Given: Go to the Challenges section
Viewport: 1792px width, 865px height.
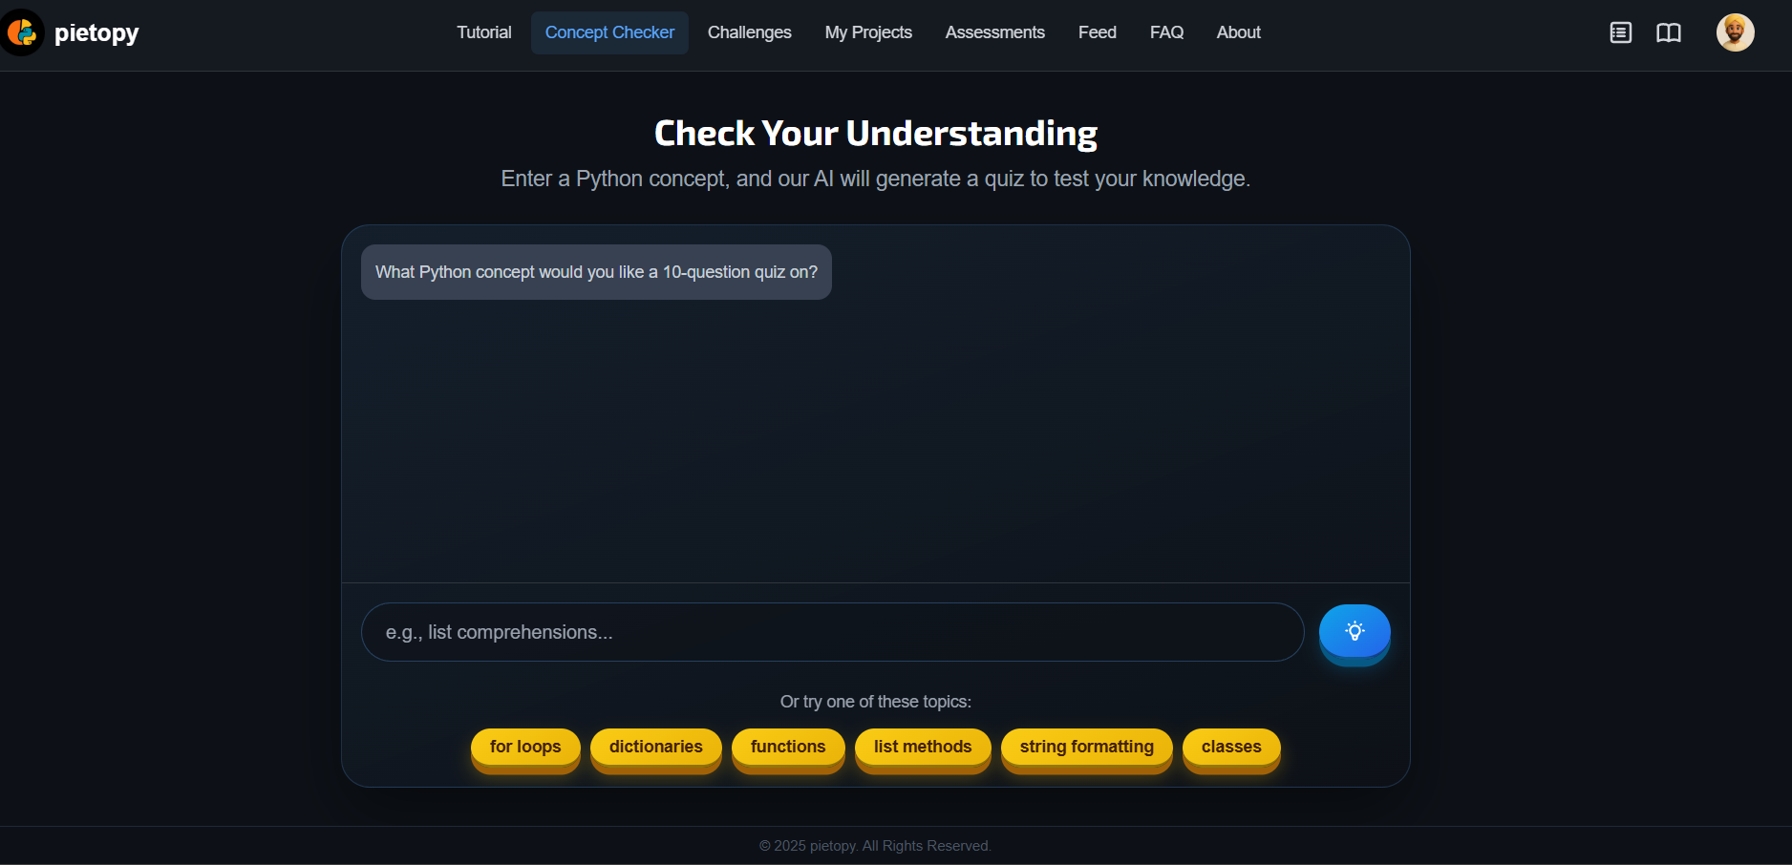Looking at the screenshot, I should pyautogui.click(x=749, y=32).
